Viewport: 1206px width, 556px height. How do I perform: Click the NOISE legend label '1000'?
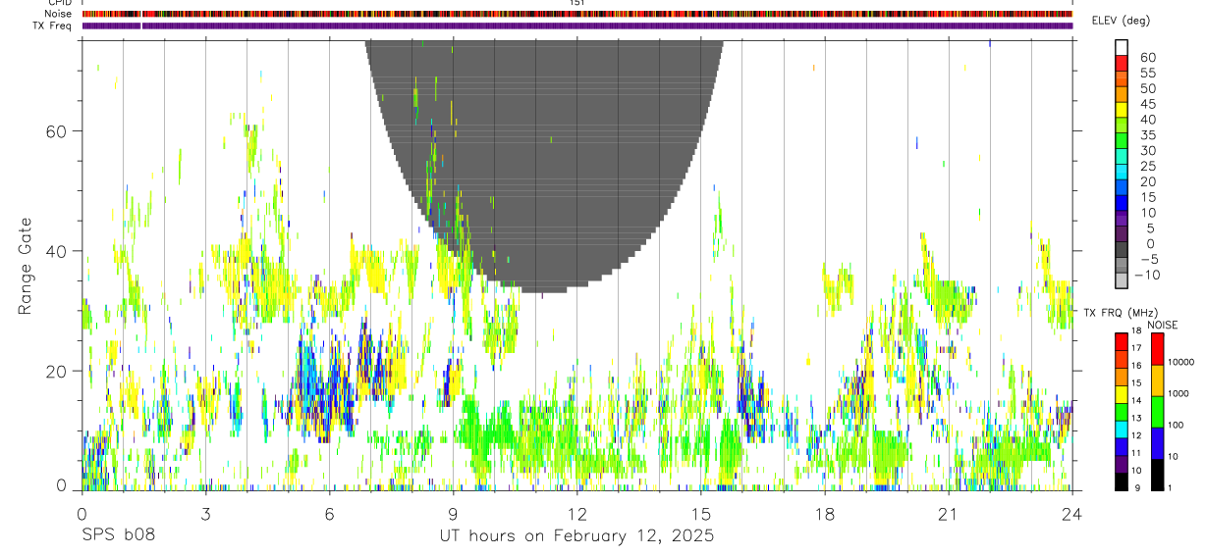[x=1178, y=393]
